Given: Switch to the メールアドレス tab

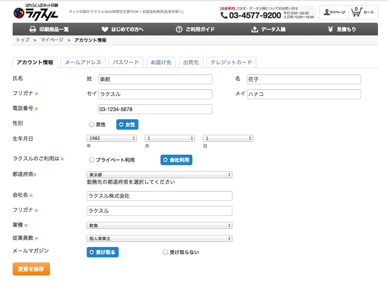Looking at the screenshot, I should tap(83, 62).
